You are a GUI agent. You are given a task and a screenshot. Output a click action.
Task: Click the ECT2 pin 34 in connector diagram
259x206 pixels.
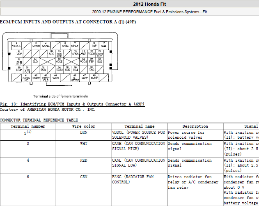point(59,69)
